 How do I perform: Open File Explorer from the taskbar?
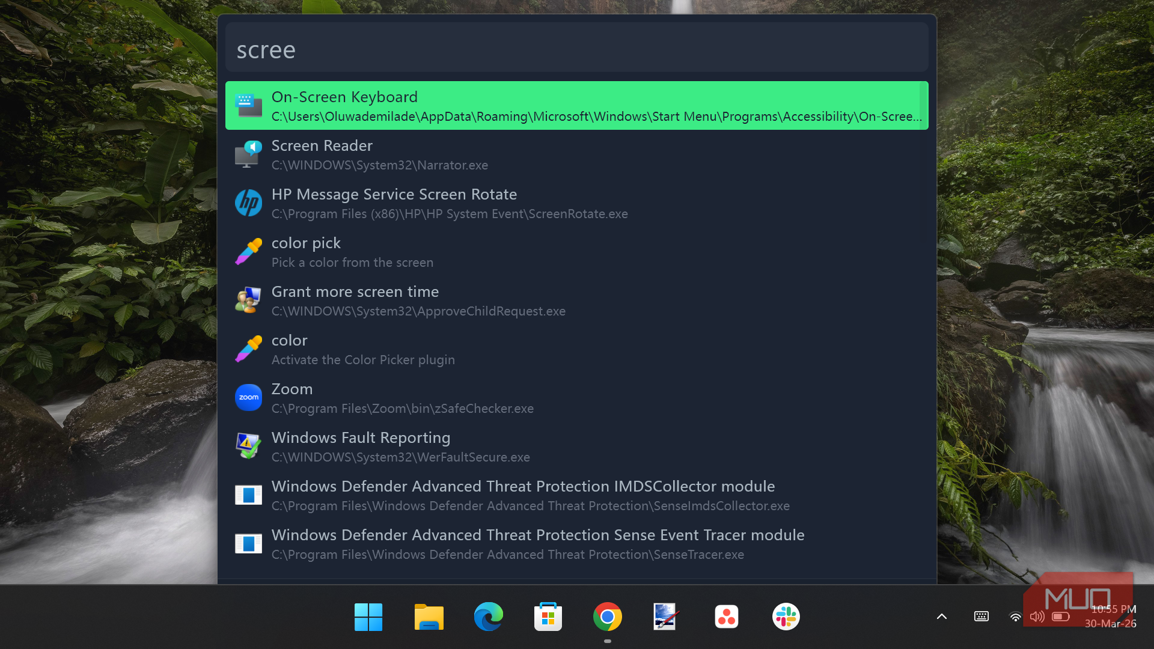[x=429, y=617]
